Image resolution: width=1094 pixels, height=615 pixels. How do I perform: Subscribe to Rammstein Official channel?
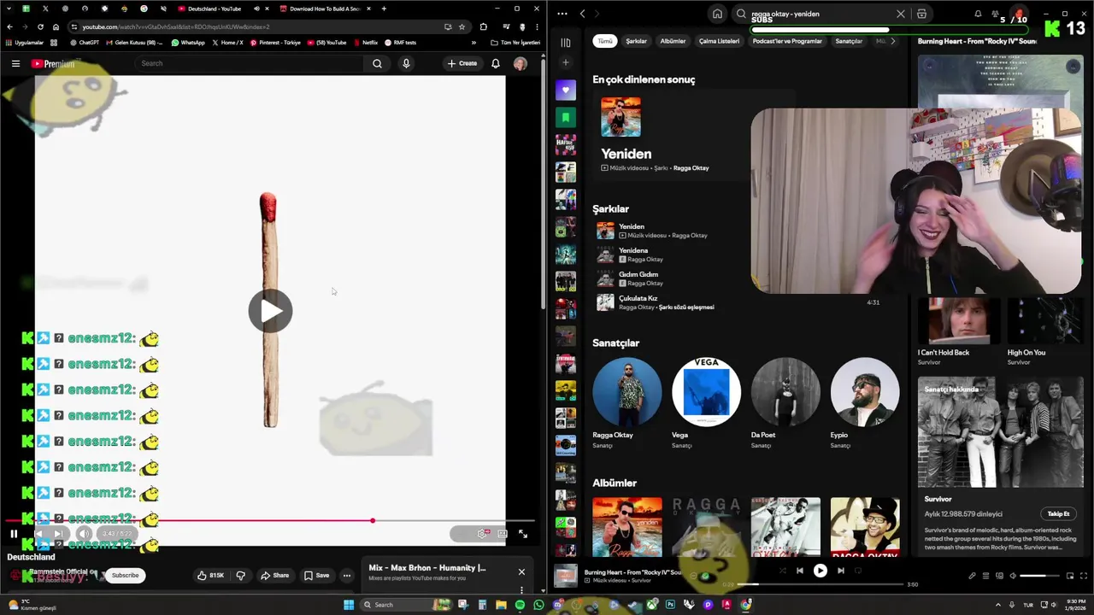point(125,576)
